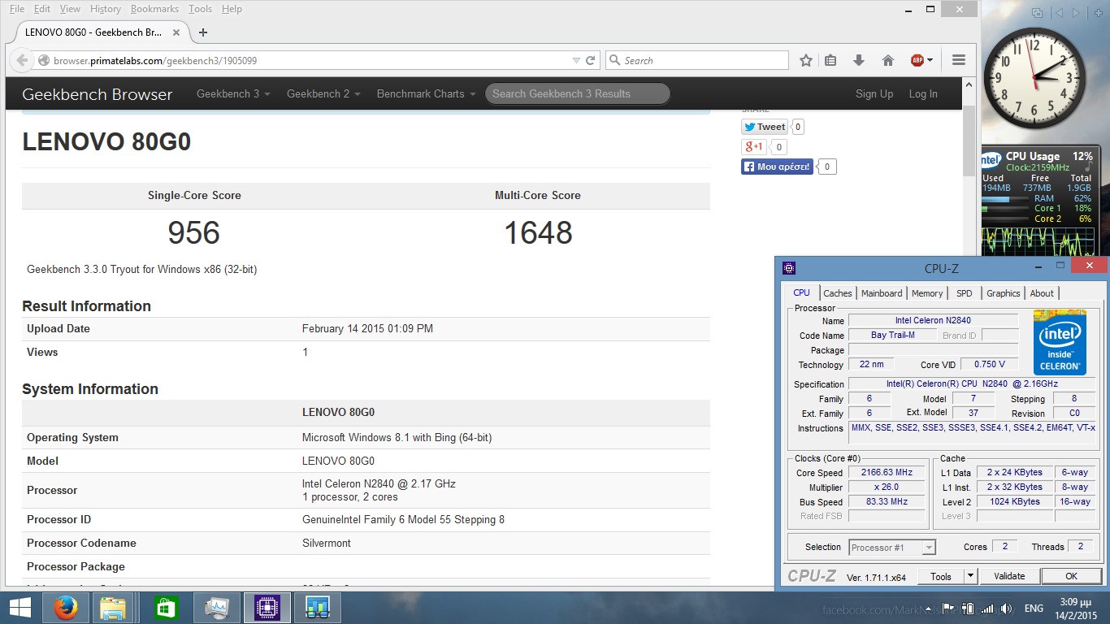This screenshot has height=624, width=1110.
Task: Open Firefox Bookmarks menu
Action: 154,9
